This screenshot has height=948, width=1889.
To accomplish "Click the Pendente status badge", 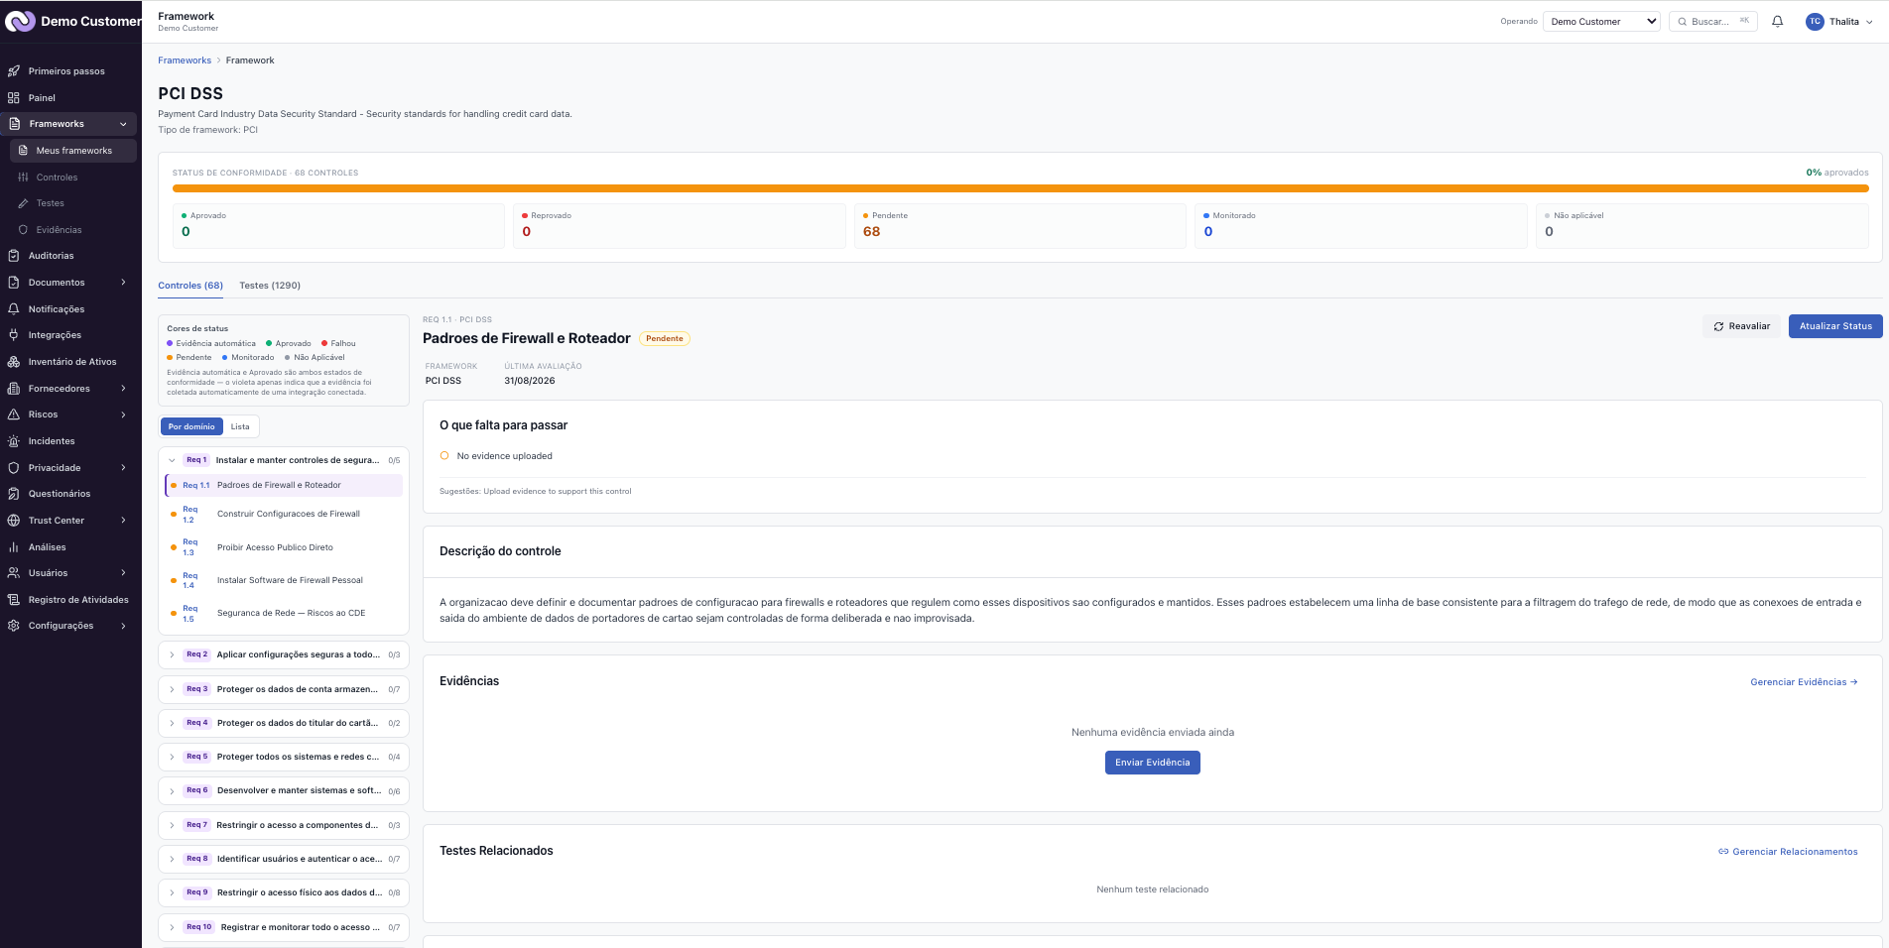I will [664, 339].
